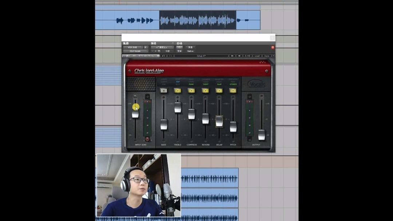Click the Load button
The width and height of the screenshot is (393, 221).
[257, 55]
